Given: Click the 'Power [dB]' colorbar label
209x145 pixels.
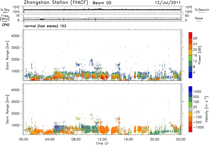Looking at the screenshot, I should [x=199, y=55].
